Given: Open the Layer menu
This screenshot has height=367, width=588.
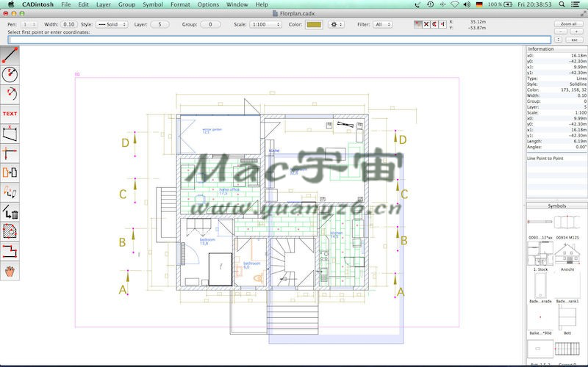Looking at the screenshot, I should [x=104, y=4].
